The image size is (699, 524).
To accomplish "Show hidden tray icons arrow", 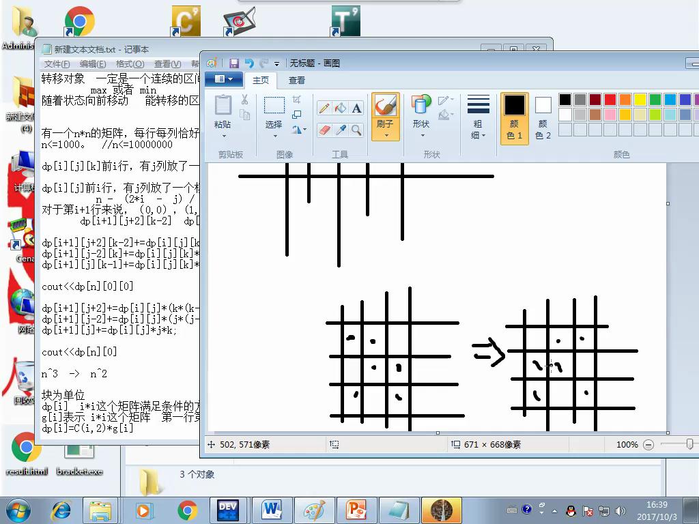I will click(554, 511).
